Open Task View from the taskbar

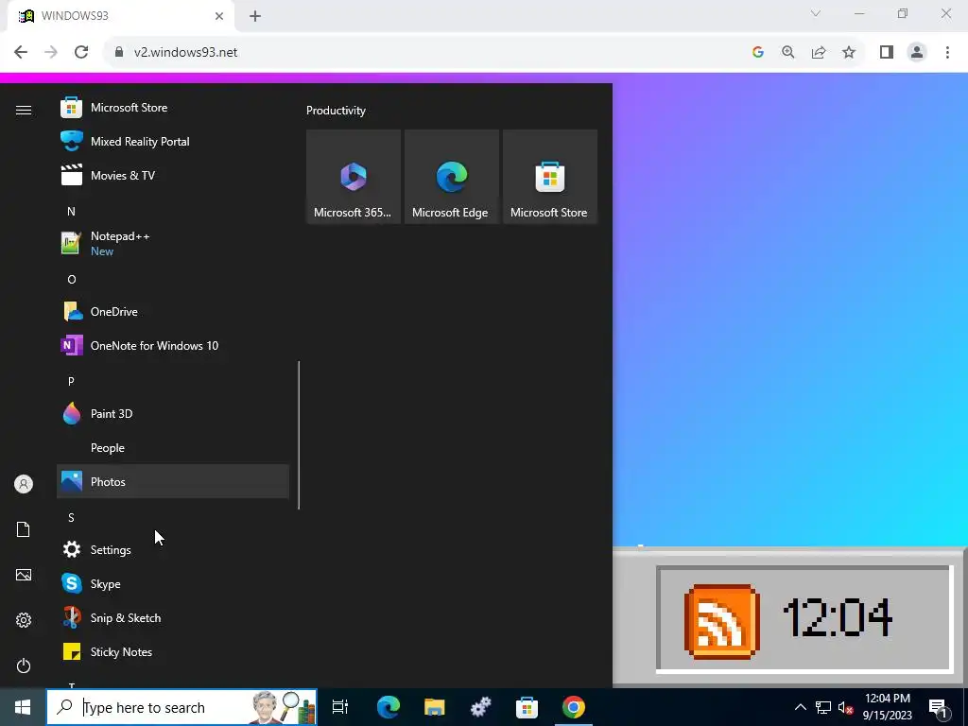pyautogui.click(x=340, y=707)
